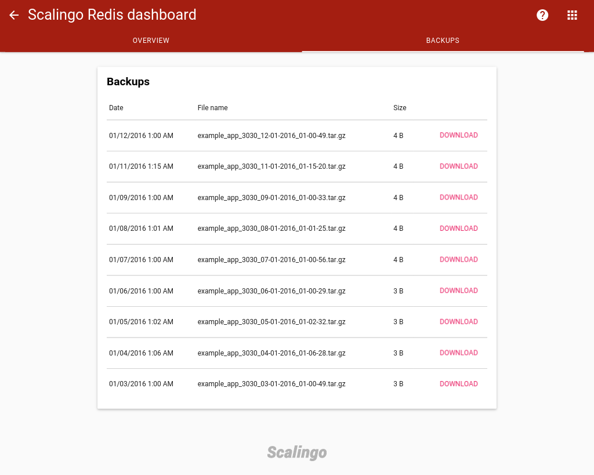Select file example_app_3030_07-01-2016_01-00-56.tar.gz
This screenshot has width=594, height=475.
click(x=271, y=260)
